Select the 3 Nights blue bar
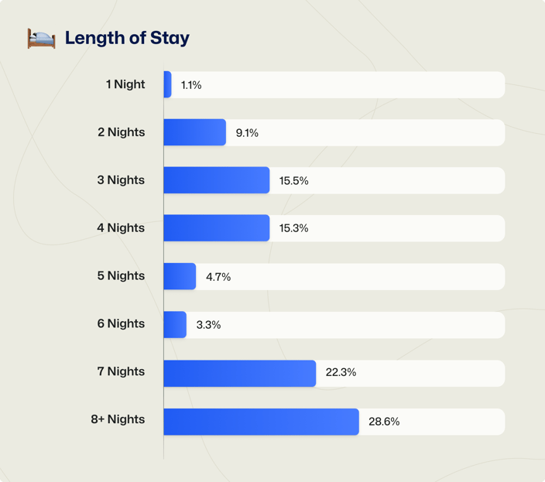The height and width of the screenshot is (482, 545). pyautogui.click(x=217, y=180)
